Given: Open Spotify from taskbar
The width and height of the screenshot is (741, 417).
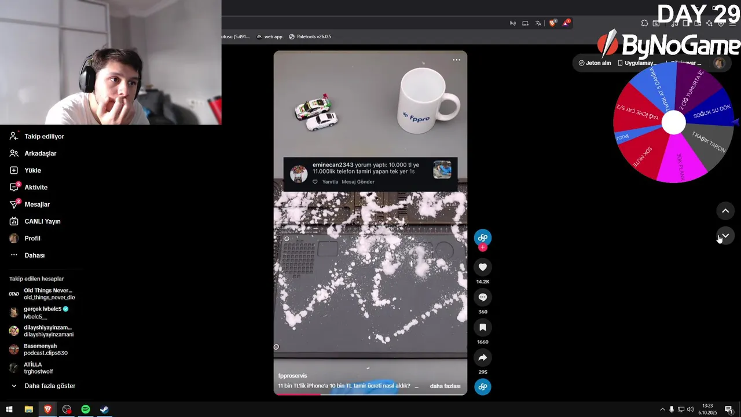Looking at the screenshot, I should point(86,409).
